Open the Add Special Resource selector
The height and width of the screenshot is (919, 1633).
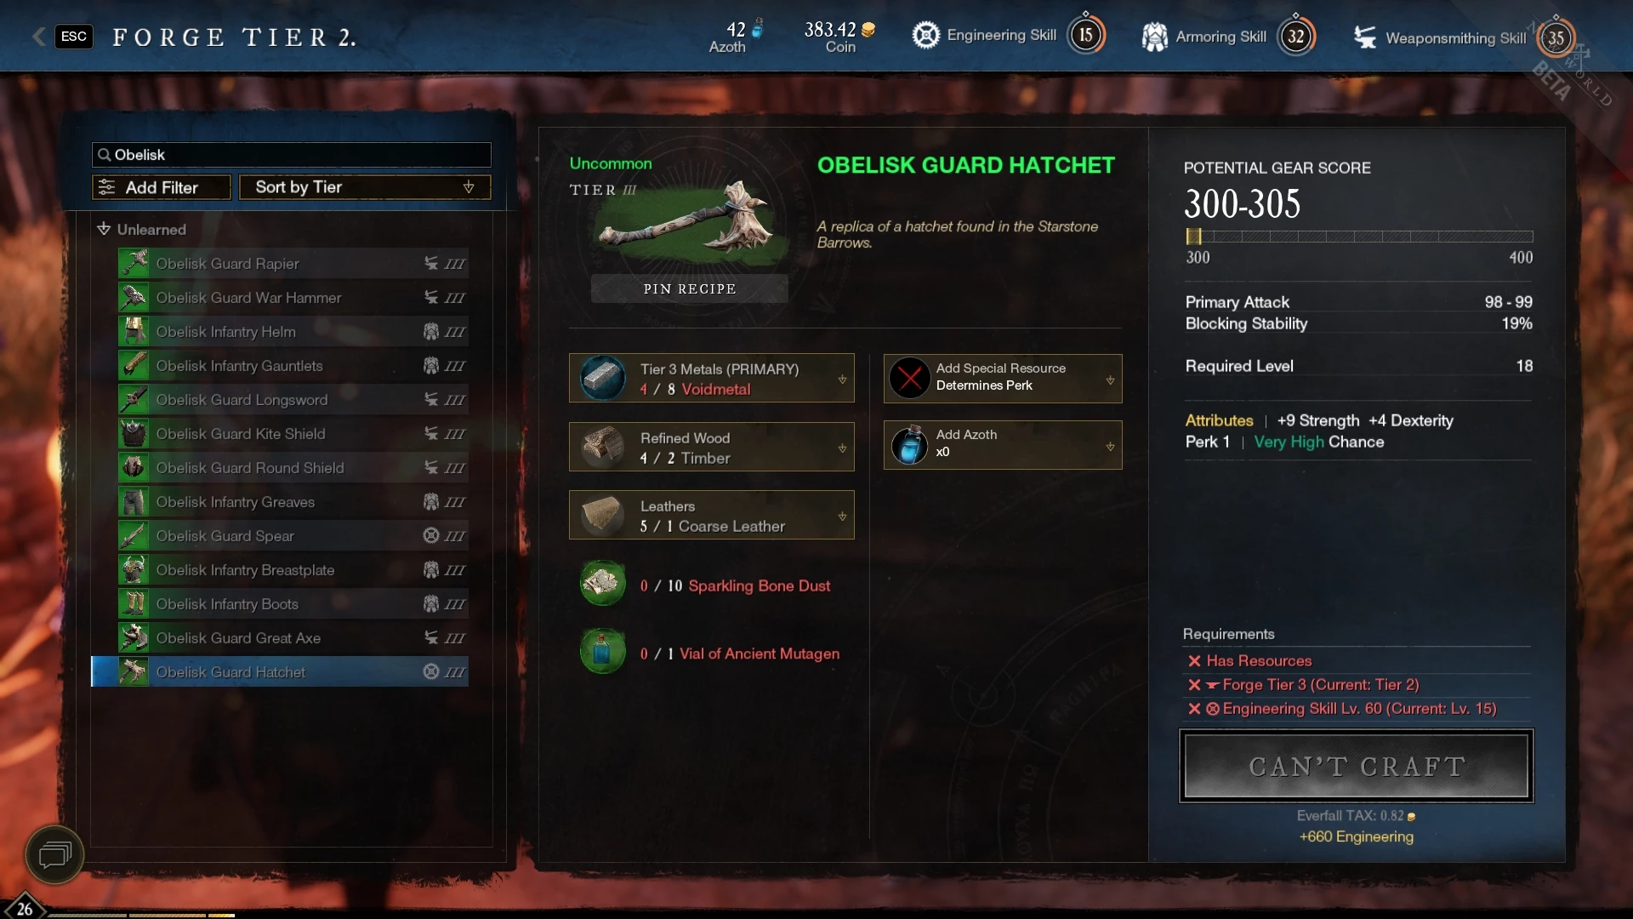click(x=1003, y=378)
